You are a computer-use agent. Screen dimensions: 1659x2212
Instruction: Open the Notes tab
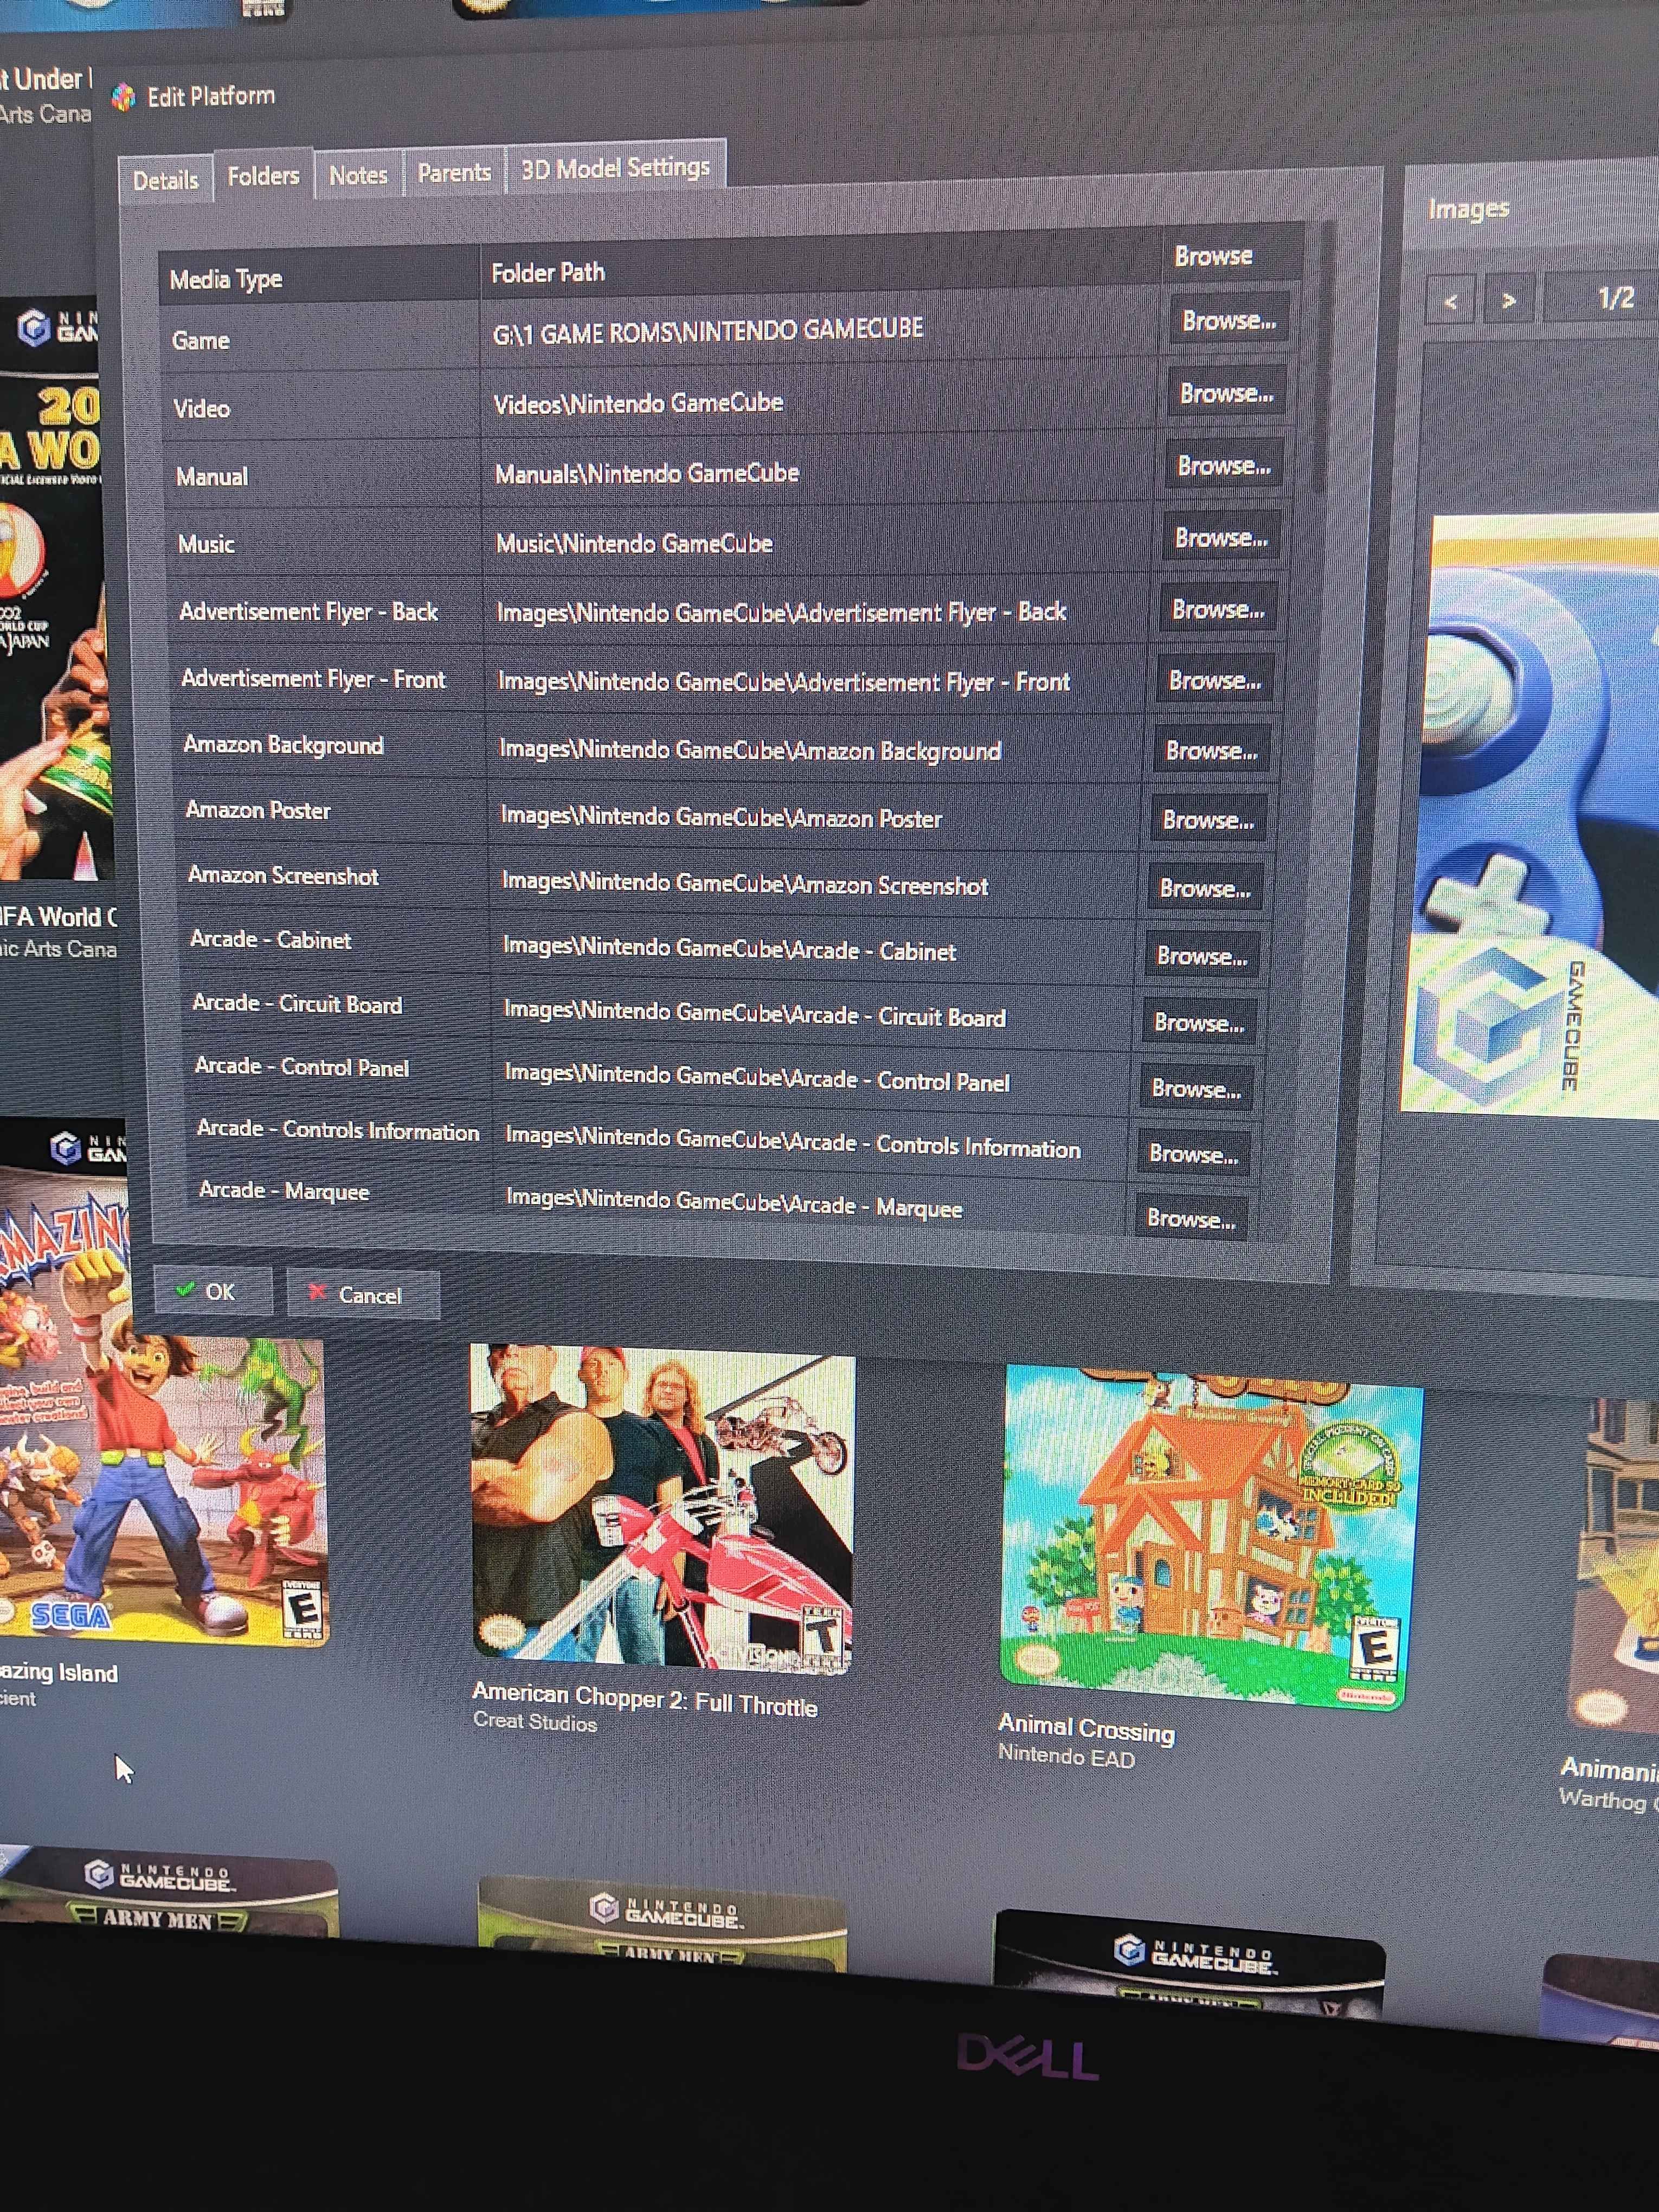(x=358, y=175)
